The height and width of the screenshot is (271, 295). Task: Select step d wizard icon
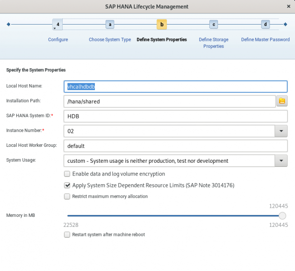point(265,25)
